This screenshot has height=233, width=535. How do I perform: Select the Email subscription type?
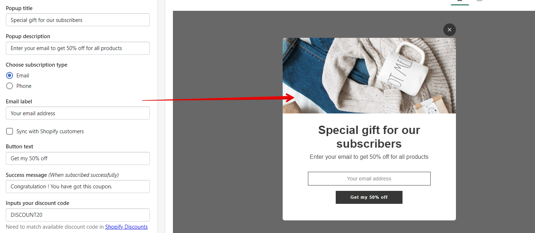click(10, 76)
